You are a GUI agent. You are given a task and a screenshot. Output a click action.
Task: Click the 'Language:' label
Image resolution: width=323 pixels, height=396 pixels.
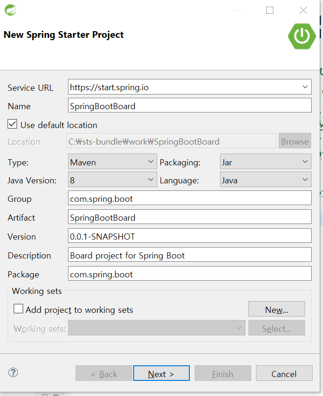pos(179,181)
